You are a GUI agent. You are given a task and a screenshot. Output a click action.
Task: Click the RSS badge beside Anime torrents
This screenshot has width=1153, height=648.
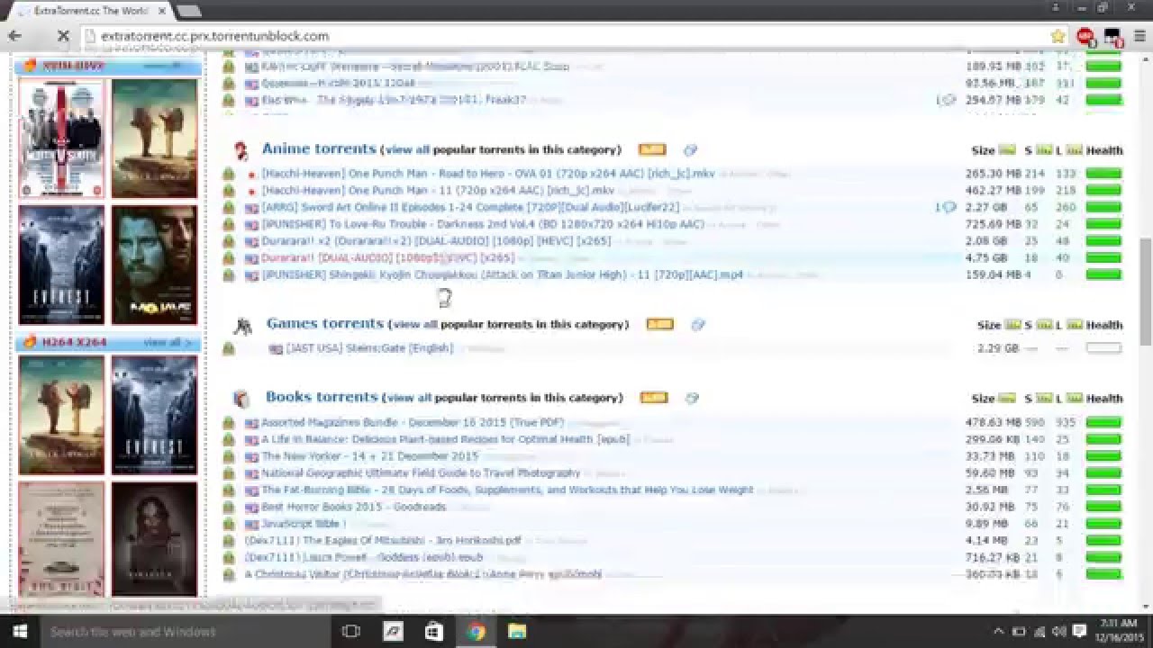652,149
